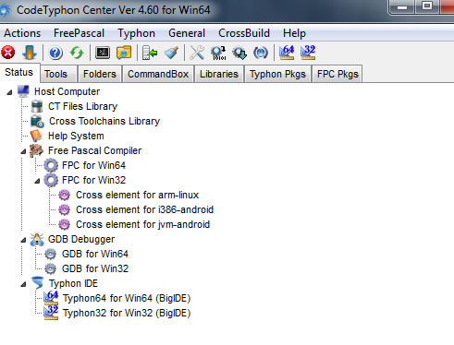Screen dimensions: 454x345
Task: Open the FreePascal menu
Action: pyautogui.click(x=79, y=33)
